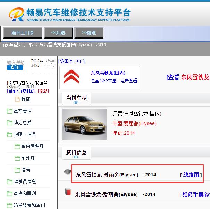Expand the 基本看法 tree node
This screenshot has width=210, height=209.
[x=23, y=111]
